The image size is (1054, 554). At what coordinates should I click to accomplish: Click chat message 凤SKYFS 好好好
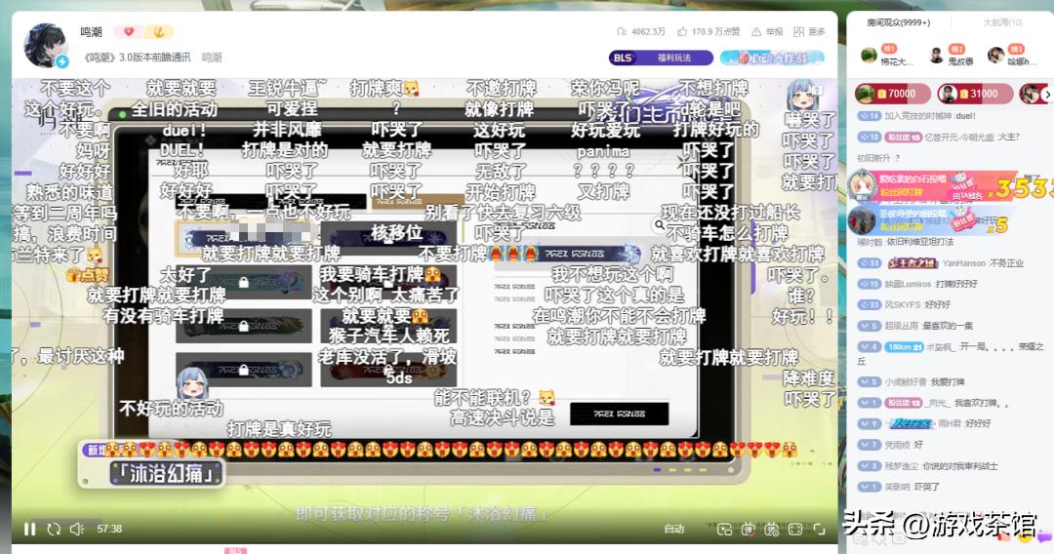[904, 305]
